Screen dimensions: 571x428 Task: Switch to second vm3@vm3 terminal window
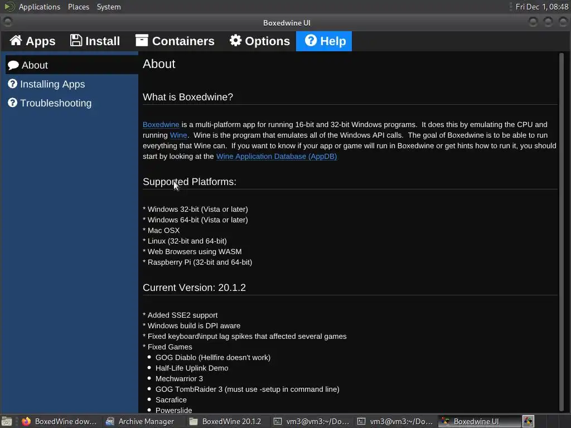coord(395,421)
